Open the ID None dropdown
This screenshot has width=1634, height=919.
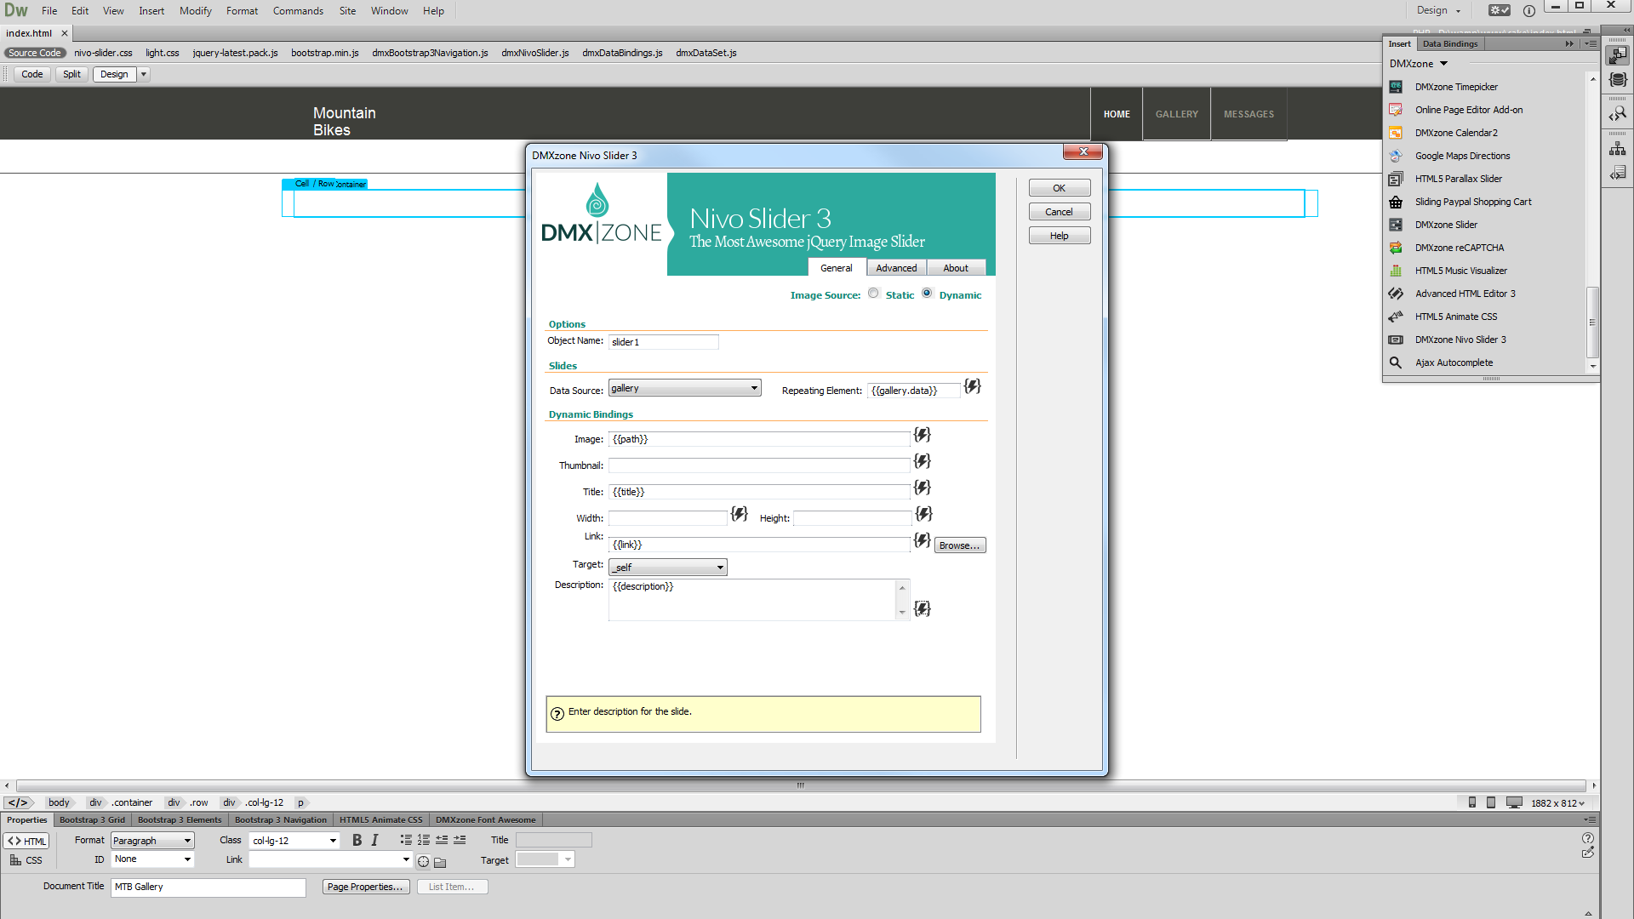(x=152, y=859)
